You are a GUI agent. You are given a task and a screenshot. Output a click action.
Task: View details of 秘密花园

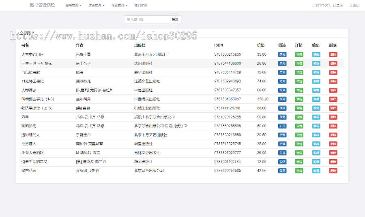tap(299, 171)
